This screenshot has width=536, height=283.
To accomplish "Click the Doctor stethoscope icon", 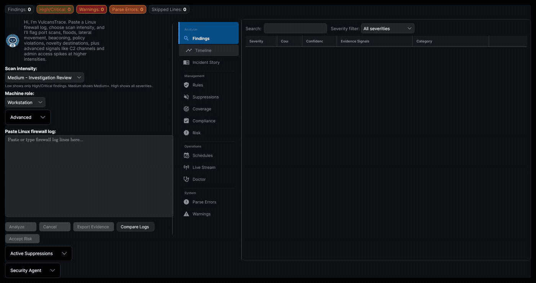I will point(186,179).
